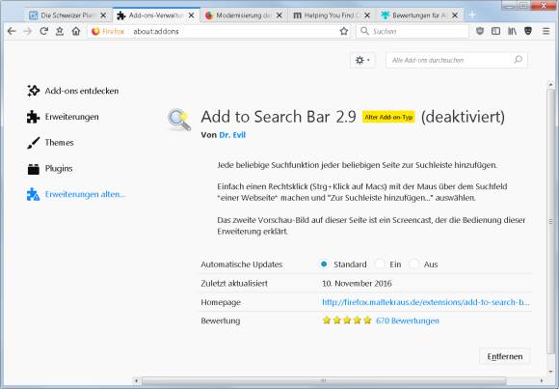
Task: Select Aus for automatic updates
Action: 414,264
